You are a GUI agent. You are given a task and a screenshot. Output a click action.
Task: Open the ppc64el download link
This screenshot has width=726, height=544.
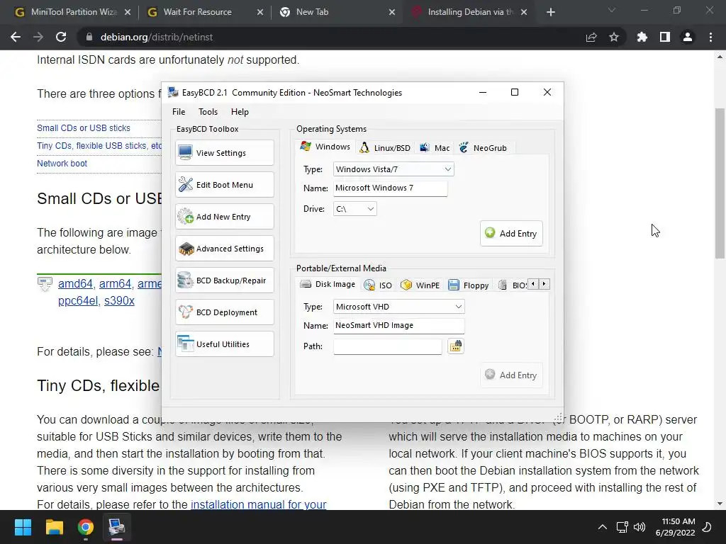(x=78, y=300)
